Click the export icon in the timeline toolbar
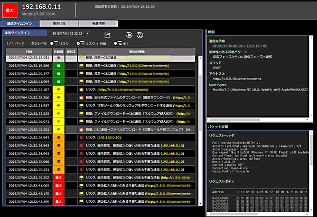Screen dimensions: 317x217 107,35
